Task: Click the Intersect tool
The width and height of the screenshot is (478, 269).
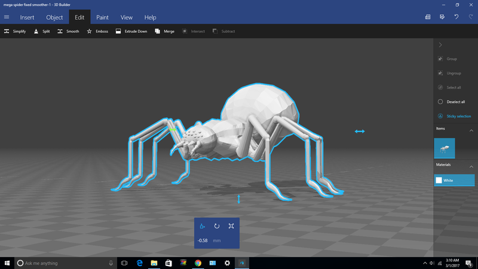Action: [x=194, y=31]
